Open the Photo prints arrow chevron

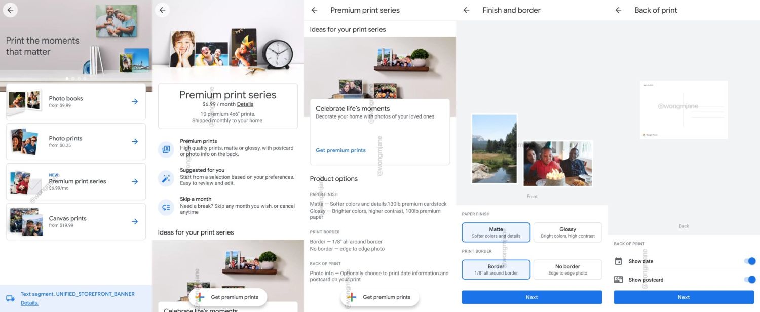coord(135,141)
